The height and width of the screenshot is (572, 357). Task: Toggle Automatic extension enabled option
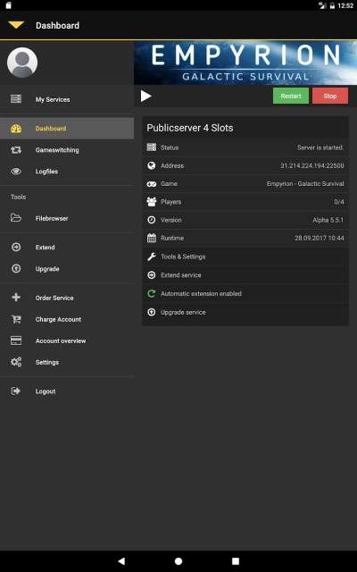click(x=245, y=294)
